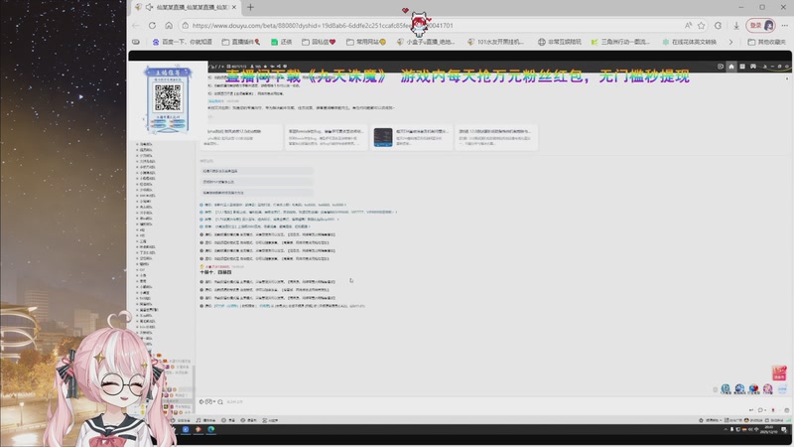Open the 常用网站 bookmark folder
Image resolution: width=794 pixels, height=447 pixels.
366,42
